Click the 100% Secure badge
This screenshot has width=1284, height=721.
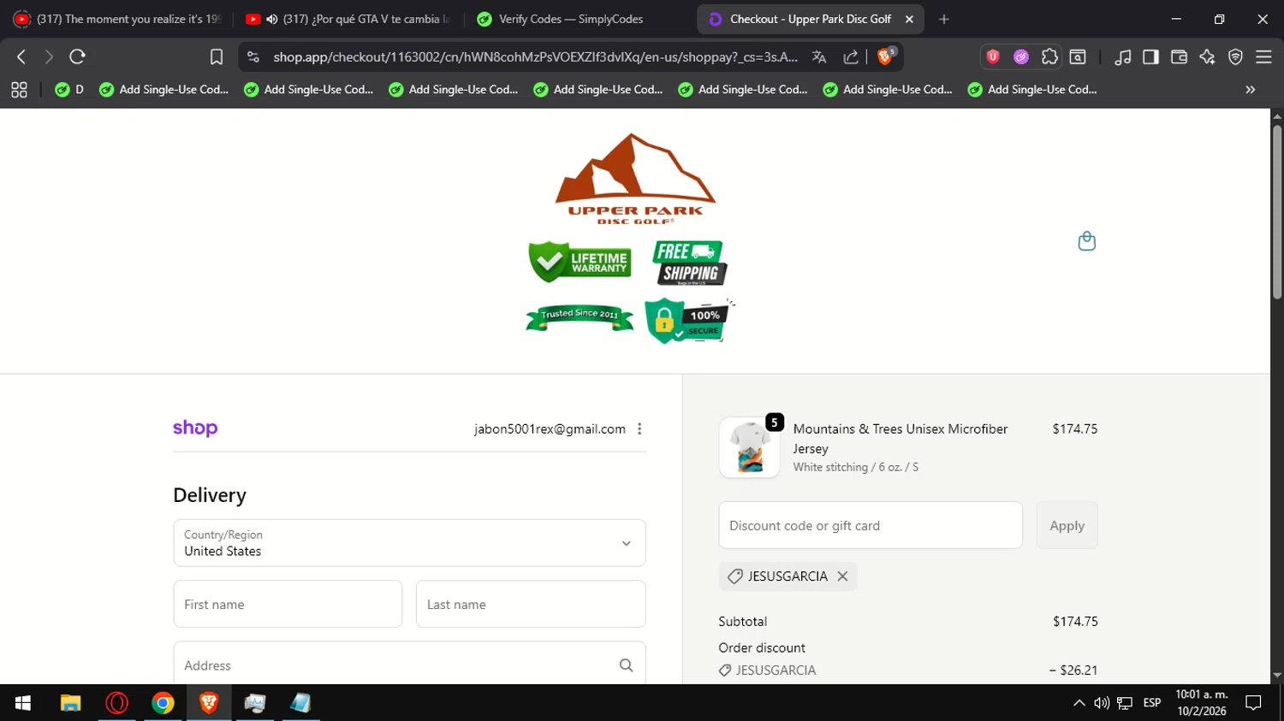tap(689, 321)
